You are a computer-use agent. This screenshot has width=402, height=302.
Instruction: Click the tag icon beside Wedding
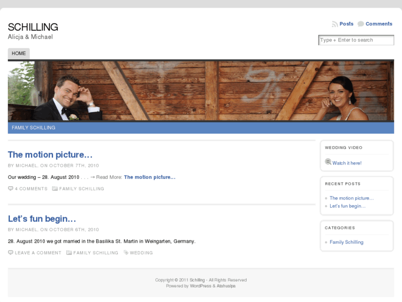[x=126, y=252]
